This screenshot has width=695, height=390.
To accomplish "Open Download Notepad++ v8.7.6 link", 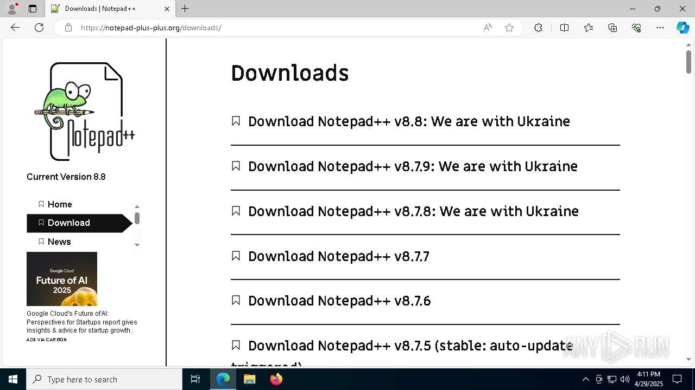I will pos(339,301).
